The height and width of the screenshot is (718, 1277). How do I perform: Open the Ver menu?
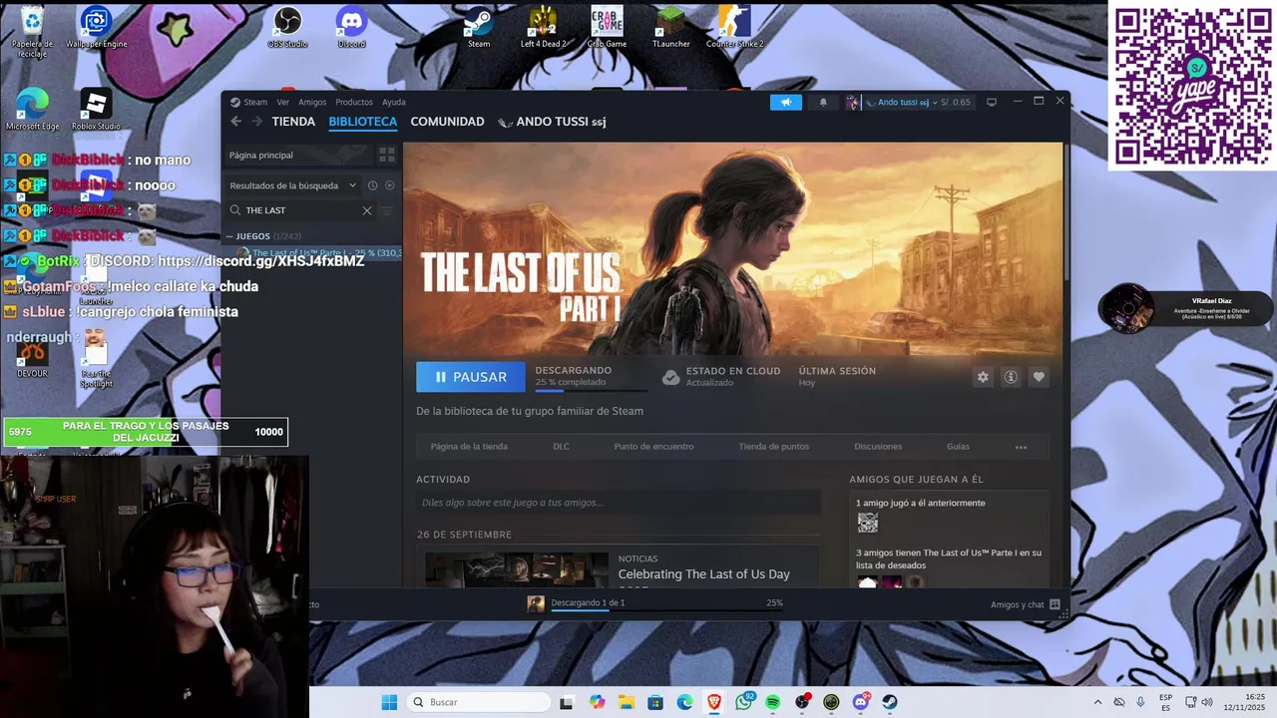click(283, 102)
